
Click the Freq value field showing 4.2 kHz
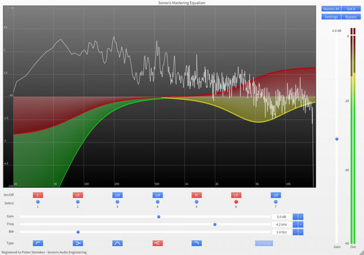coord(281,224)
